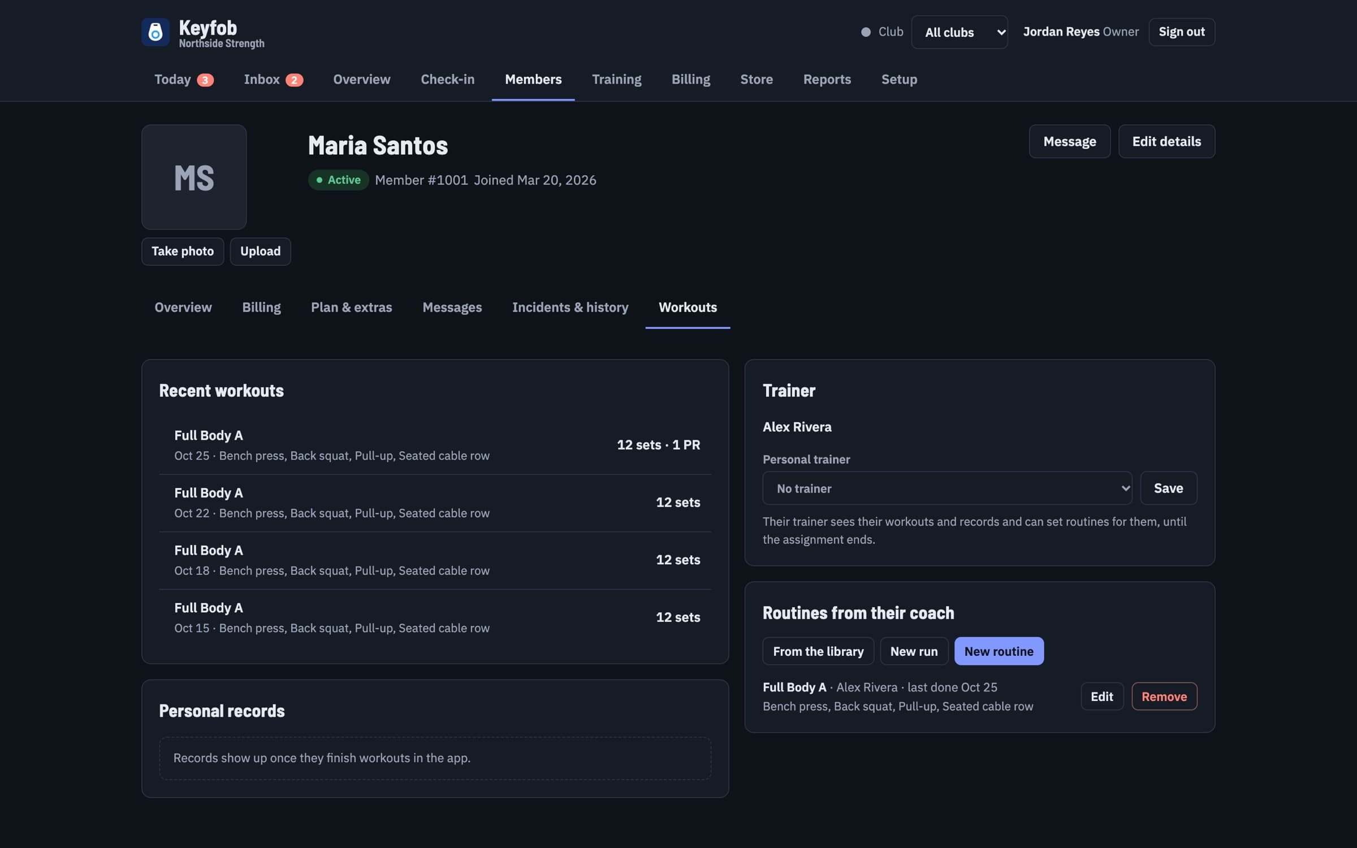Switch to the top Overview nav item
Viewport: 1357px width, 848px height.
pos(361,79)
